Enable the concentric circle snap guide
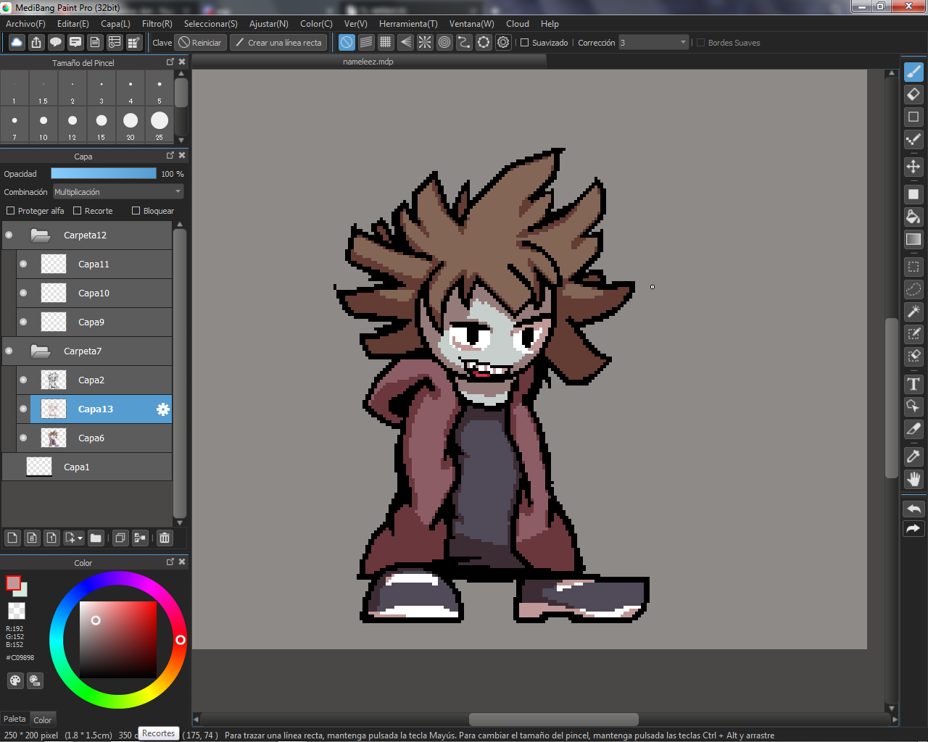928x742 pixels. coord(444,43)
